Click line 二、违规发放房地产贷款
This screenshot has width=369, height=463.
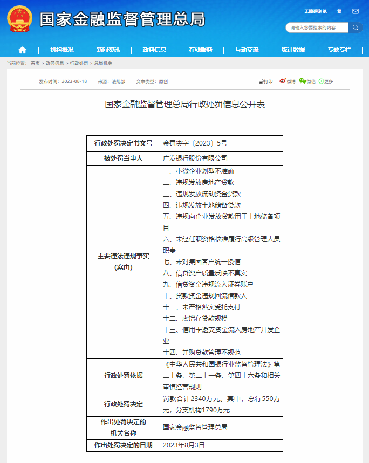click(198, 183)
